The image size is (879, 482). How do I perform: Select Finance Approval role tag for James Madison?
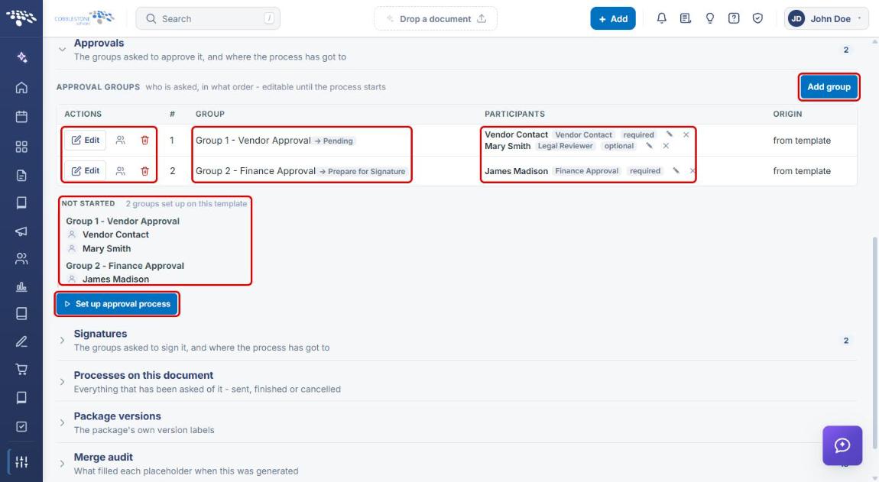point(586,171)
